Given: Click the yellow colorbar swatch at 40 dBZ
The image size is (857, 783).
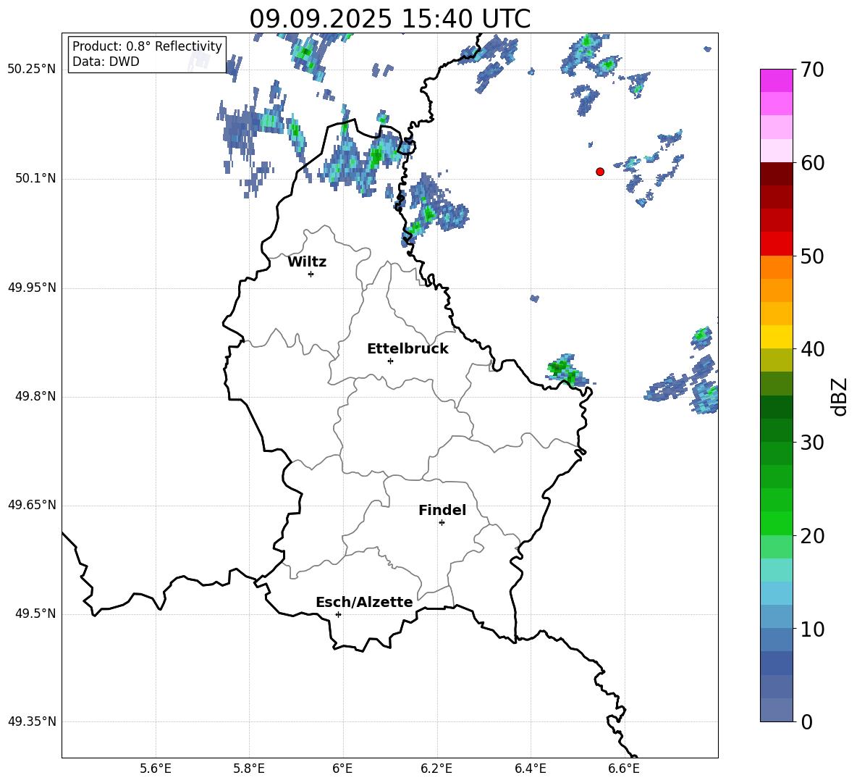Looking at the screenshot, I should point(777,337).
